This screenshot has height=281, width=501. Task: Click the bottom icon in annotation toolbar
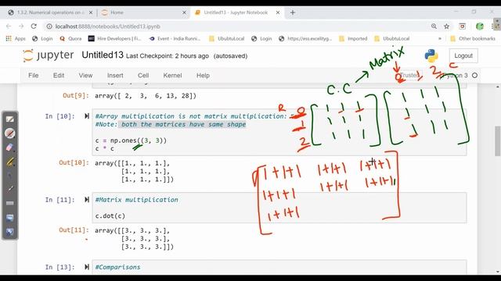(10, 232)
